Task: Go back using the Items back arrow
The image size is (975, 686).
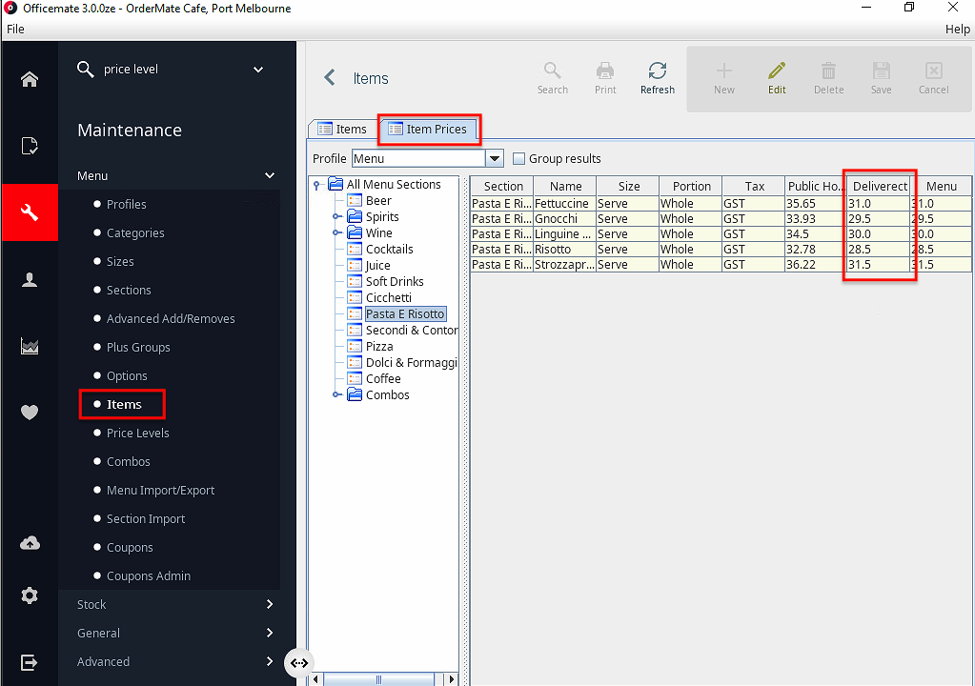Action: 330,78
